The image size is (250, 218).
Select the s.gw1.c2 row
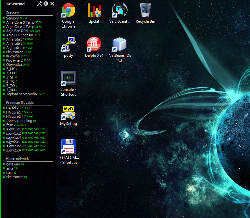pyautogui.click(x=24, y=133)
